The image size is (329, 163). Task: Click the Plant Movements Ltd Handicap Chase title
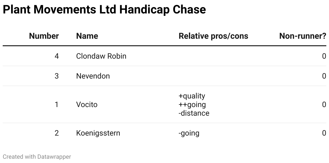[104, 10]
